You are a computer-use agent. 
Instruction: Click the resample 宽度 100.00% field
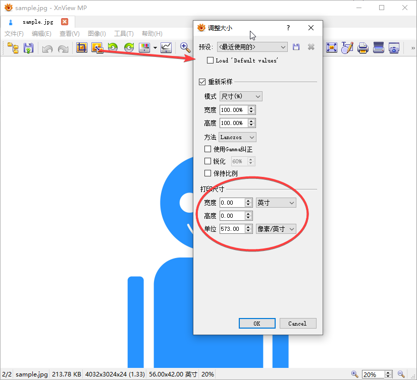click(x=234, y=110)
